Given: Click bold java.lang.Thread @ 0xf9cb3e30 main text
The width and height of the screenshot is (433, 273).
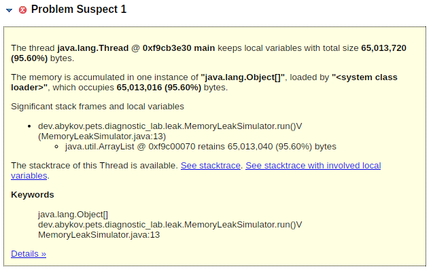Looking at the screenshot, I should coord(137,48).
